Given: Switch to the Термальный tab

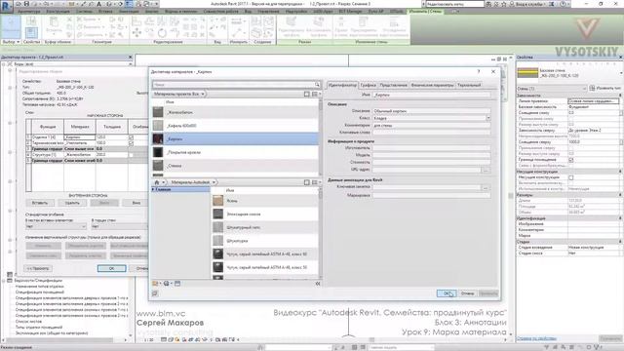Looking at the screenshot, I should (x=469, y=85).
